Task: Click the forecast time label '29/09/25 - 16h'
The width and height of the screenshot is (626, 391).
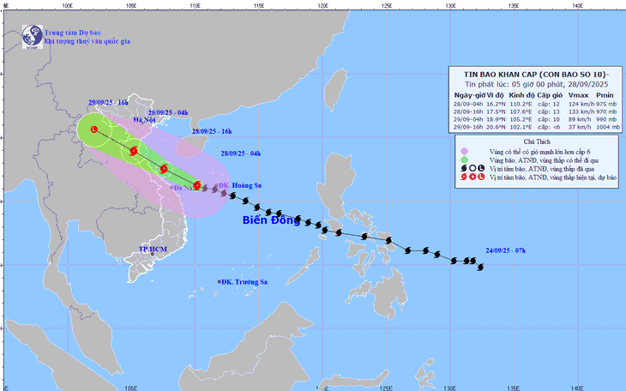Action: pyautogui.click(x=108, y=103)
